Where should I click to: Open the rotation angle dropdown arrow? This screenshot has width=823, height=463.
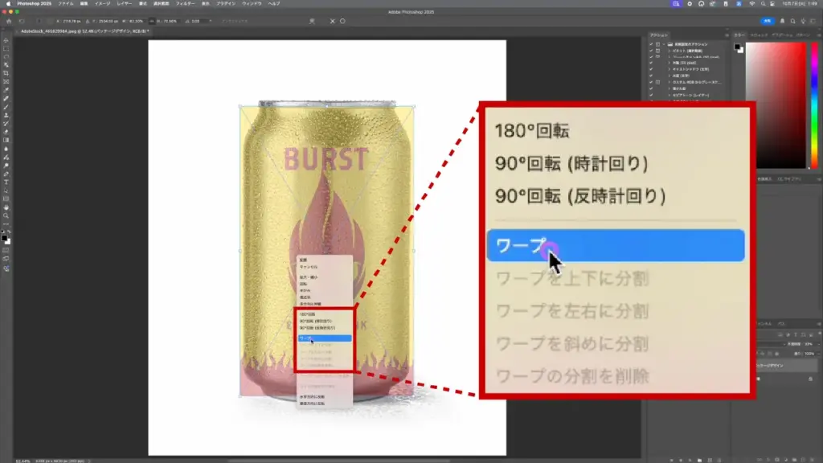[x=210, y=21]
